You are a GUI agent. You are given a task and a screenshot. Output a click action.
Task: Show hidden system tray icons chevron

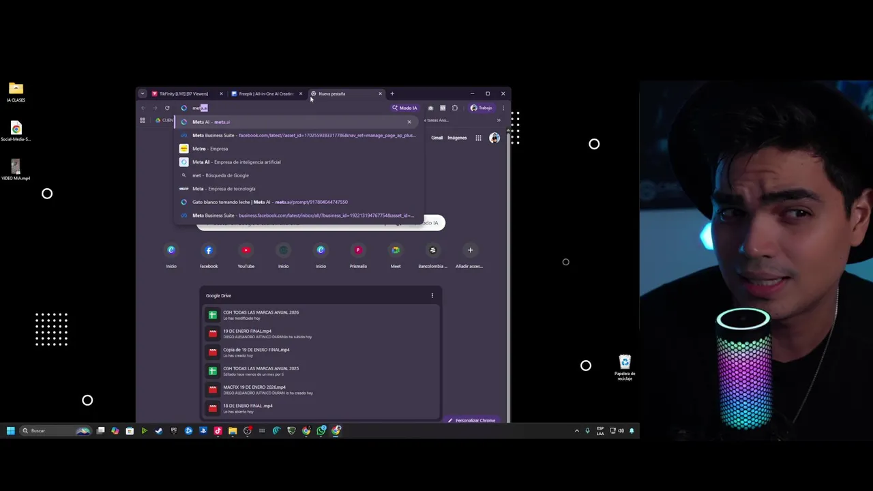[x=577, y=430]
